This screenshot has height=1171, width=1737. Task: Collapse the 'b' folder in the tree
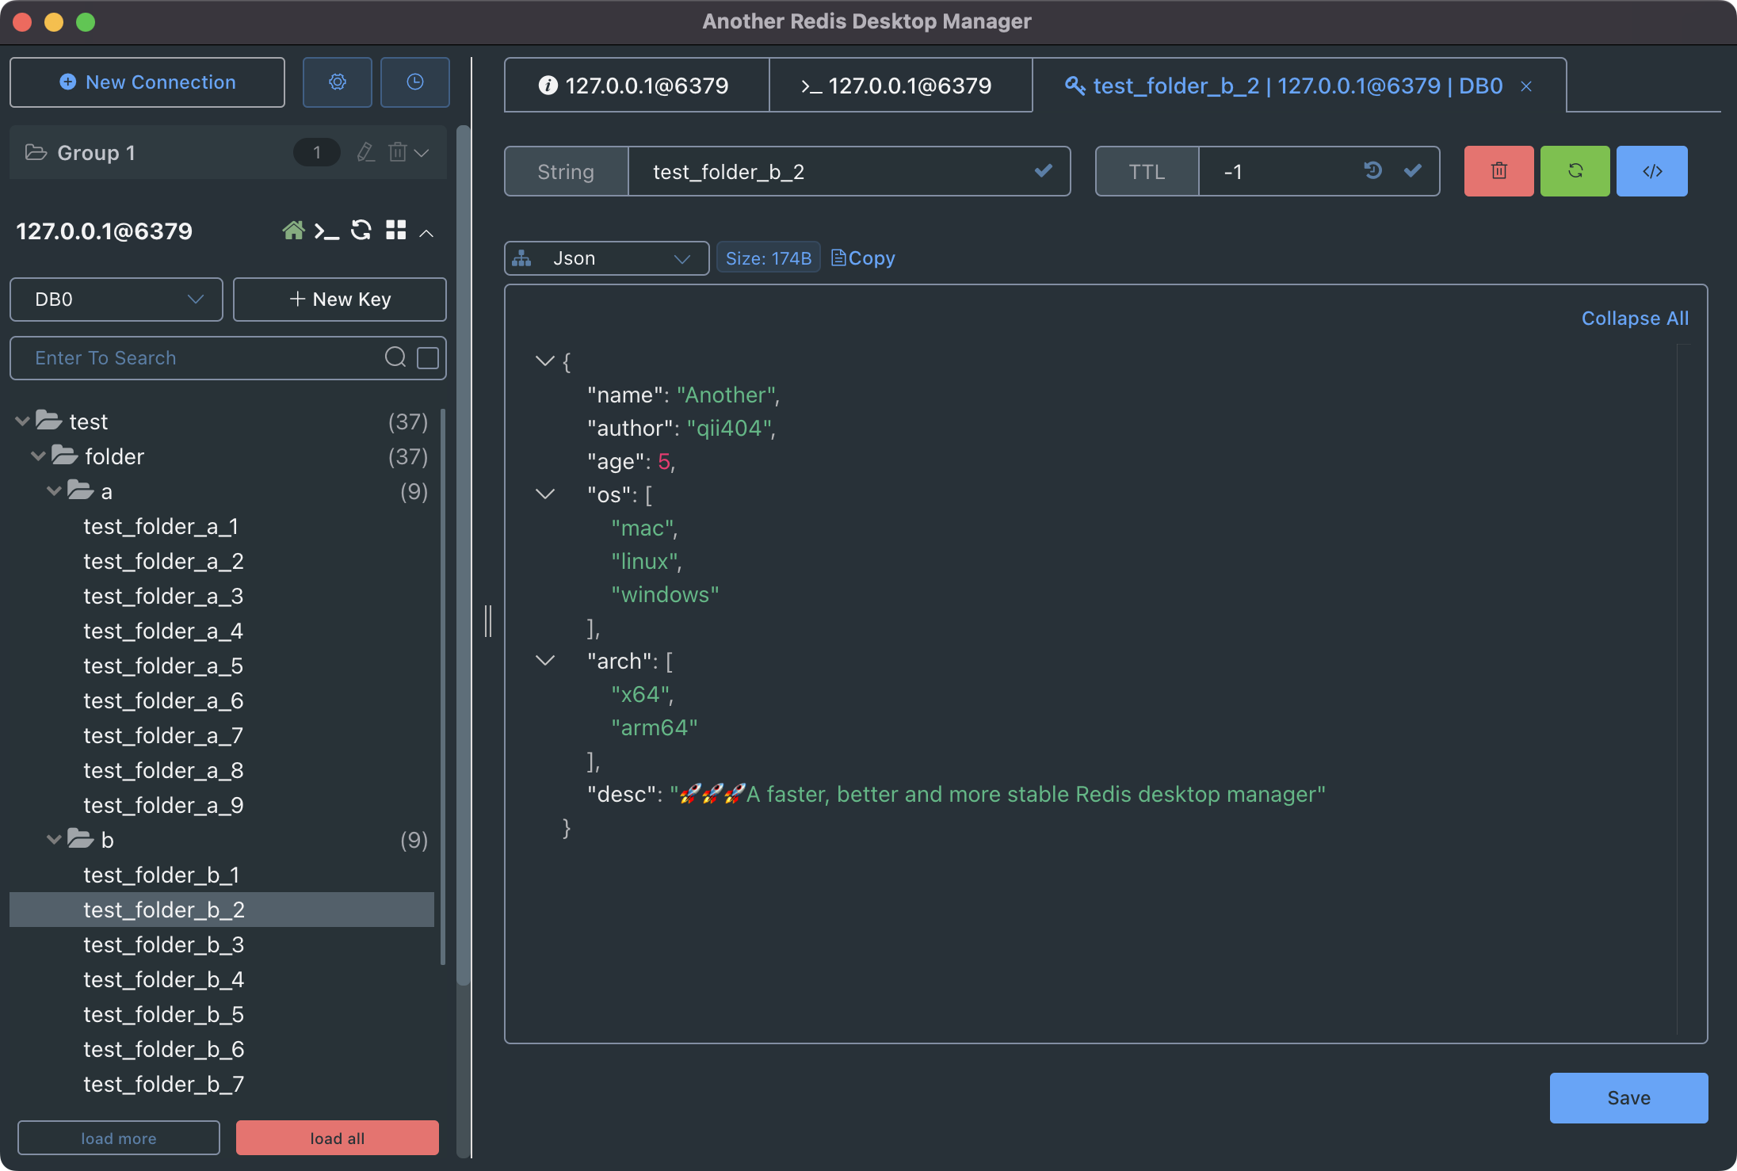[x=54, y=840]
